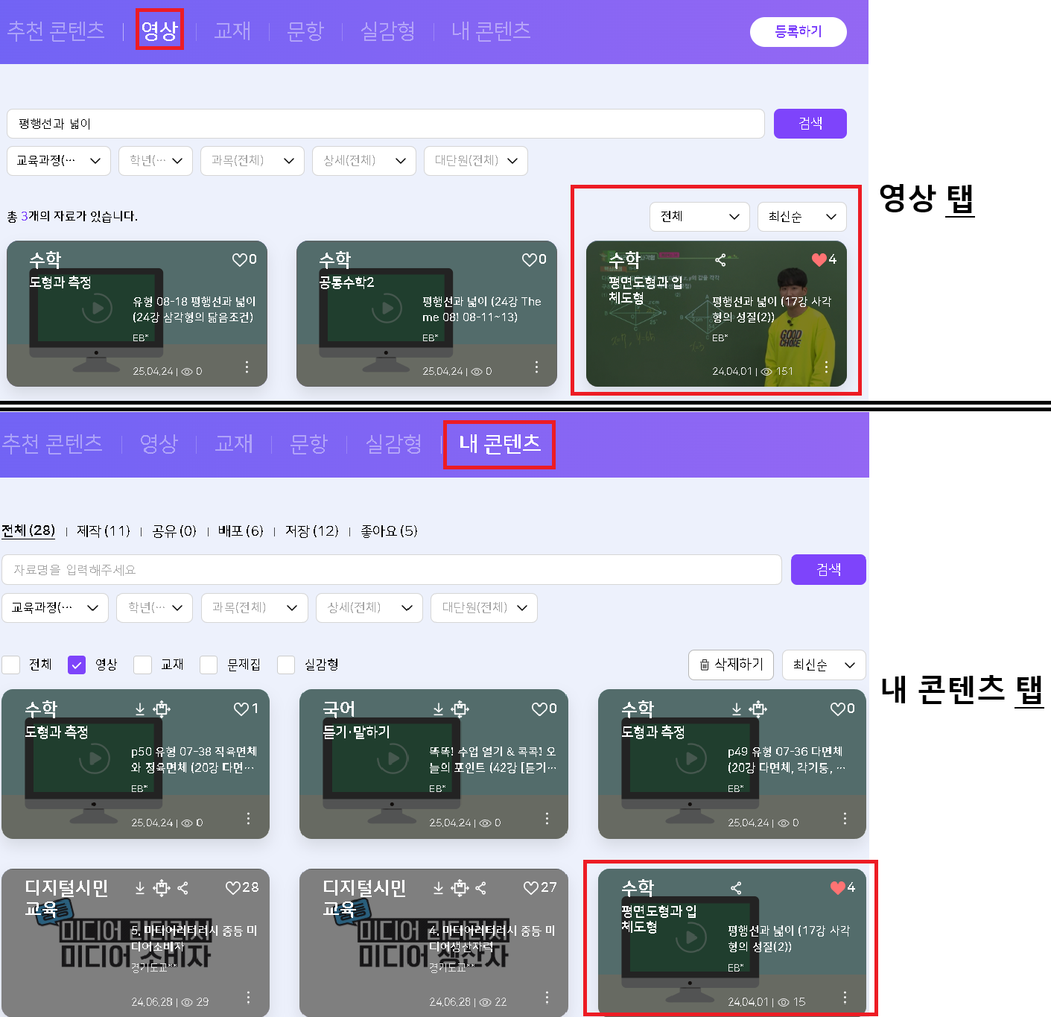1051x1017 pixels.
Task: Open three-dot menu on p49 유형 07-36 card
Action: click(845, 819)
